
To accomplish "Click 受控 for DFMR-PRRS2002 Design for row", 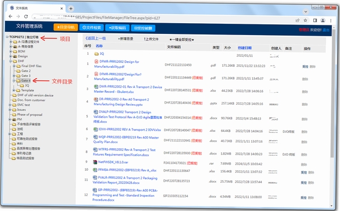I will tap(305, 67).
